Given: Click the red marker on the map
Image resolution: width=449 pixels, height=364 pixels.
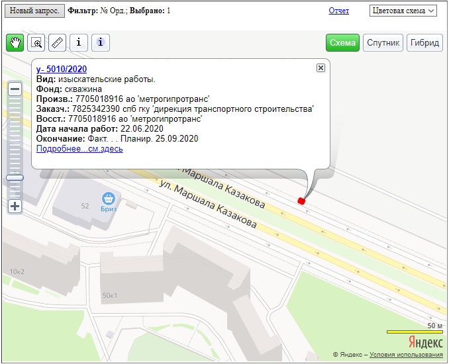Looking at the screenshot, I should click(x=301, y=201).
